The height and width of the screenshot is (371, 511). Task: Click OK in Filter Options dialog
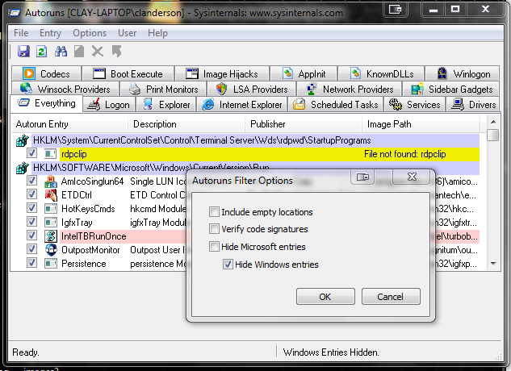pos(325,297)
